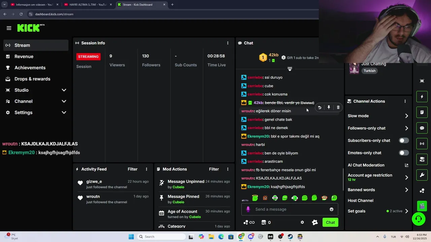Click Host Channel action

360,201
